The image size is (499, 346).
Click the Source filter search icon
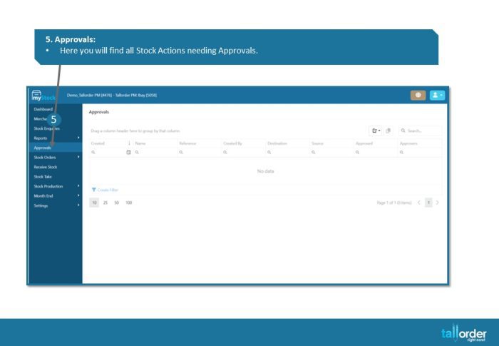coord(314,152)
